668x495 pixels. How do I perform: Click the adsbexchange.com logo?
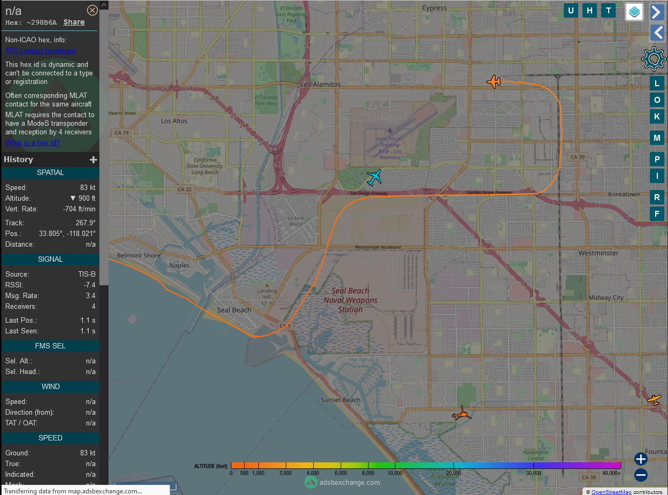coord(343,482)
